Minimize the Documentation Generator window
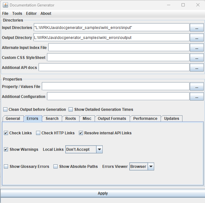Viewport: 205px width, 203px height. 169,5
